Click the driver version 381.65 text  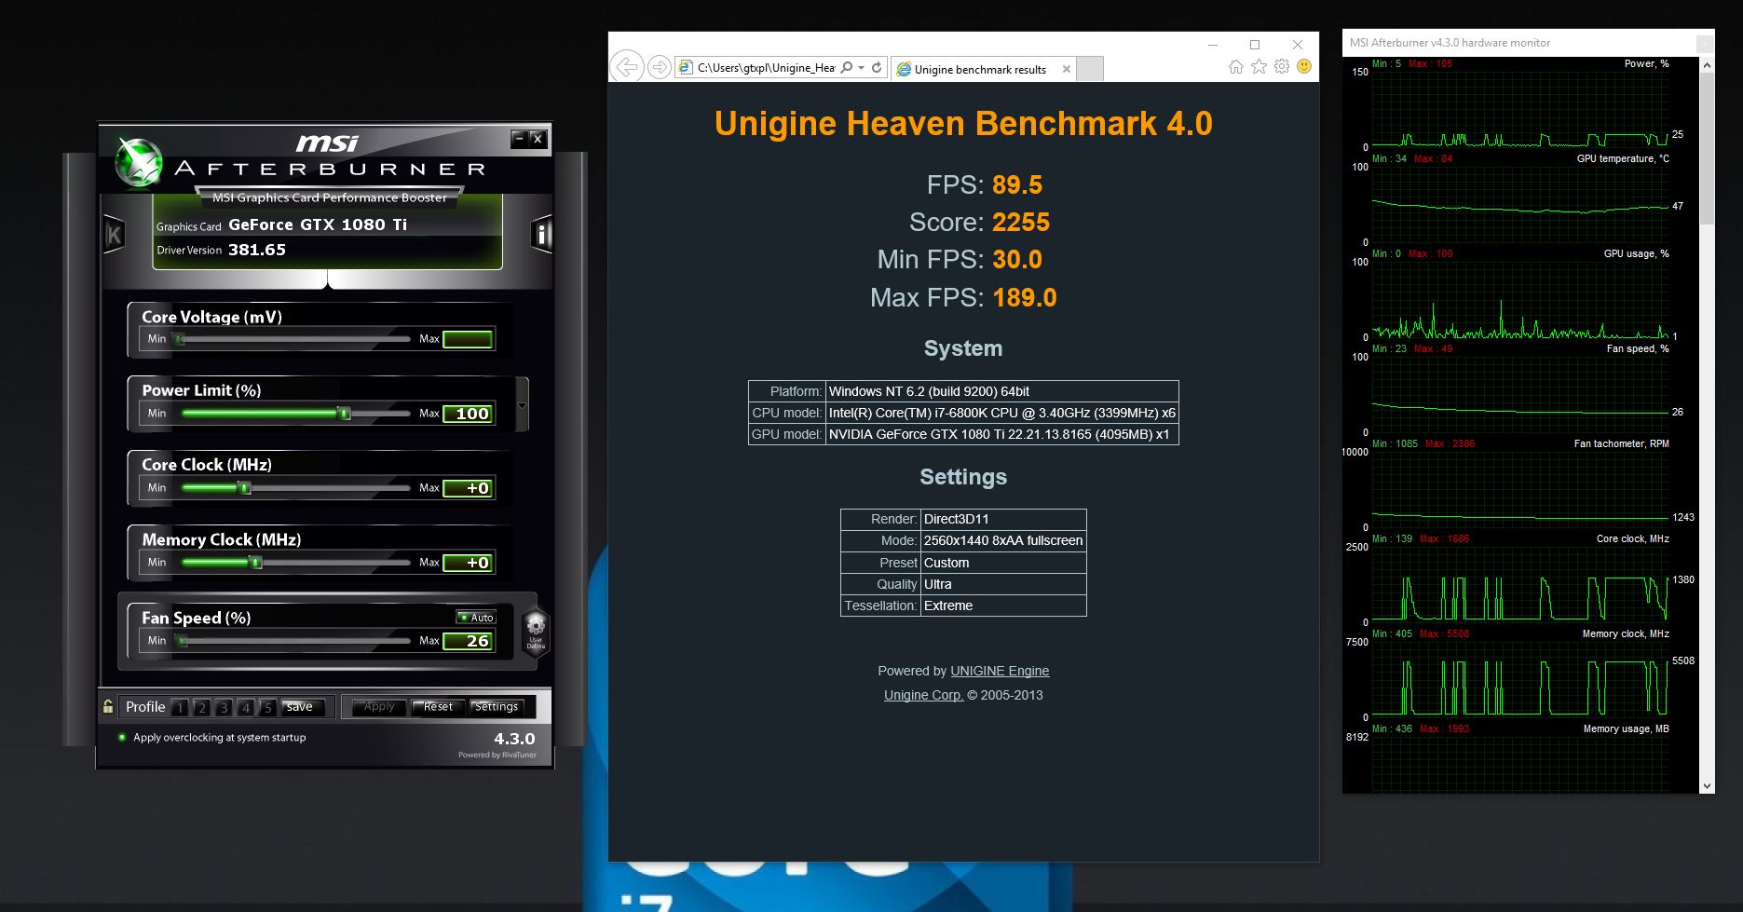pyautogui.click(x=257, y=250)
